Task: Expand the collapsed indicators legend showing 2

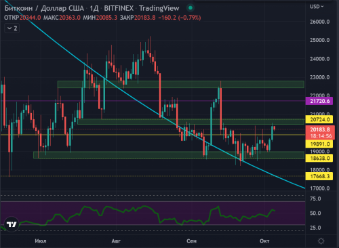Action: click(x=12, y=28)
